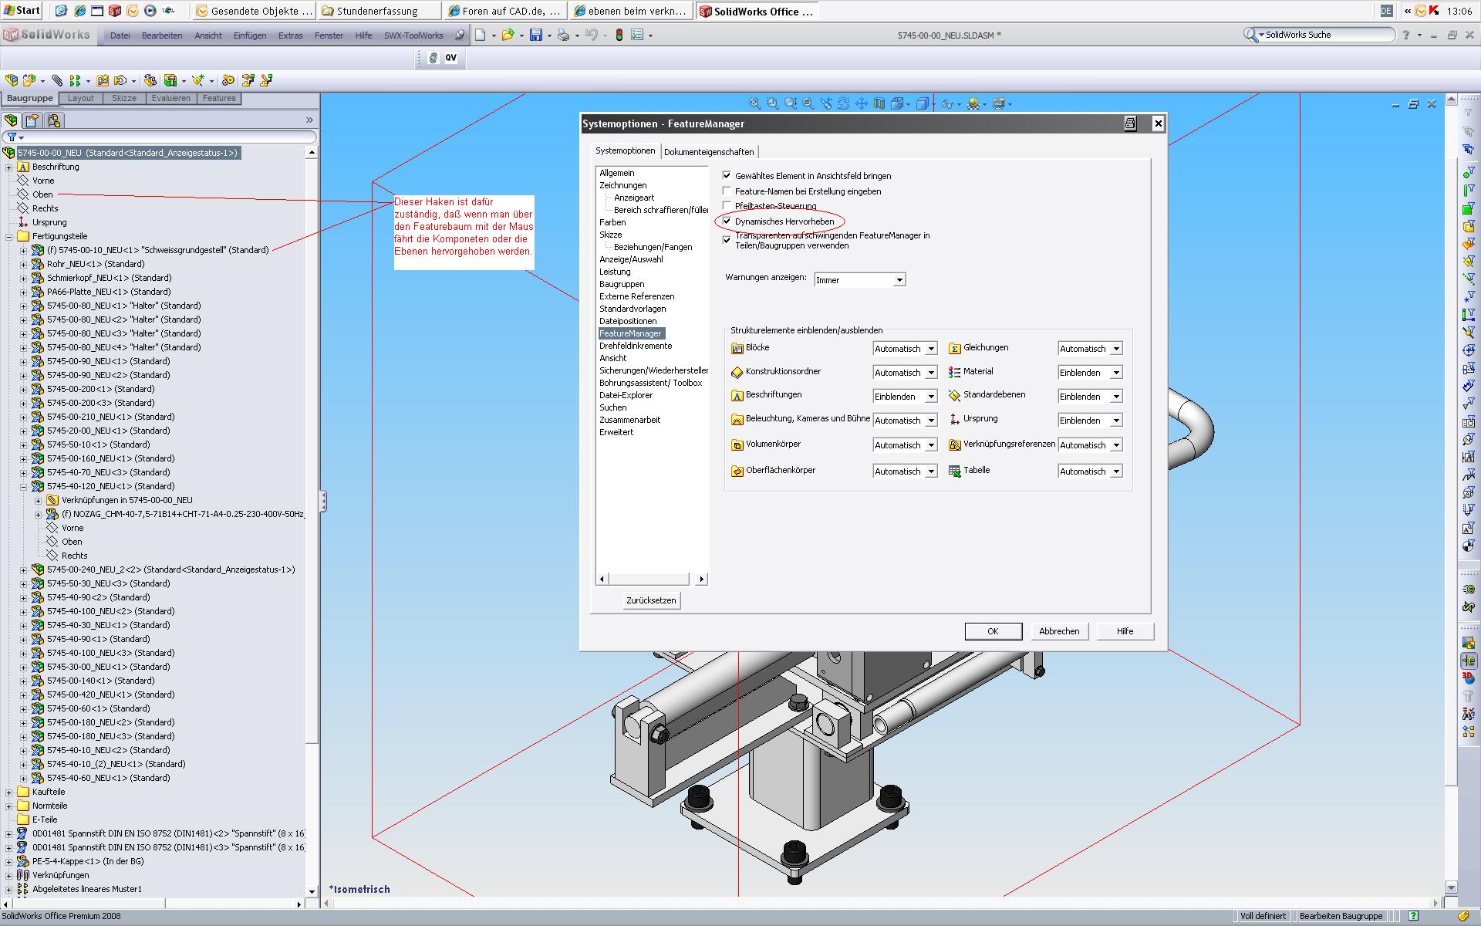This screenshot has width=1481, height=926.
Task: Click the paperclip Mate icon
Action: 57,80
